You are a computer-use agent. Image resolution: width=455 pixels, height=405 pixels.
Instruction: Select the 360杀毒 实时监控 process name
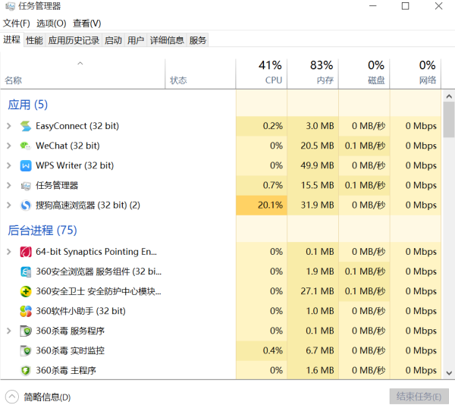70,350
